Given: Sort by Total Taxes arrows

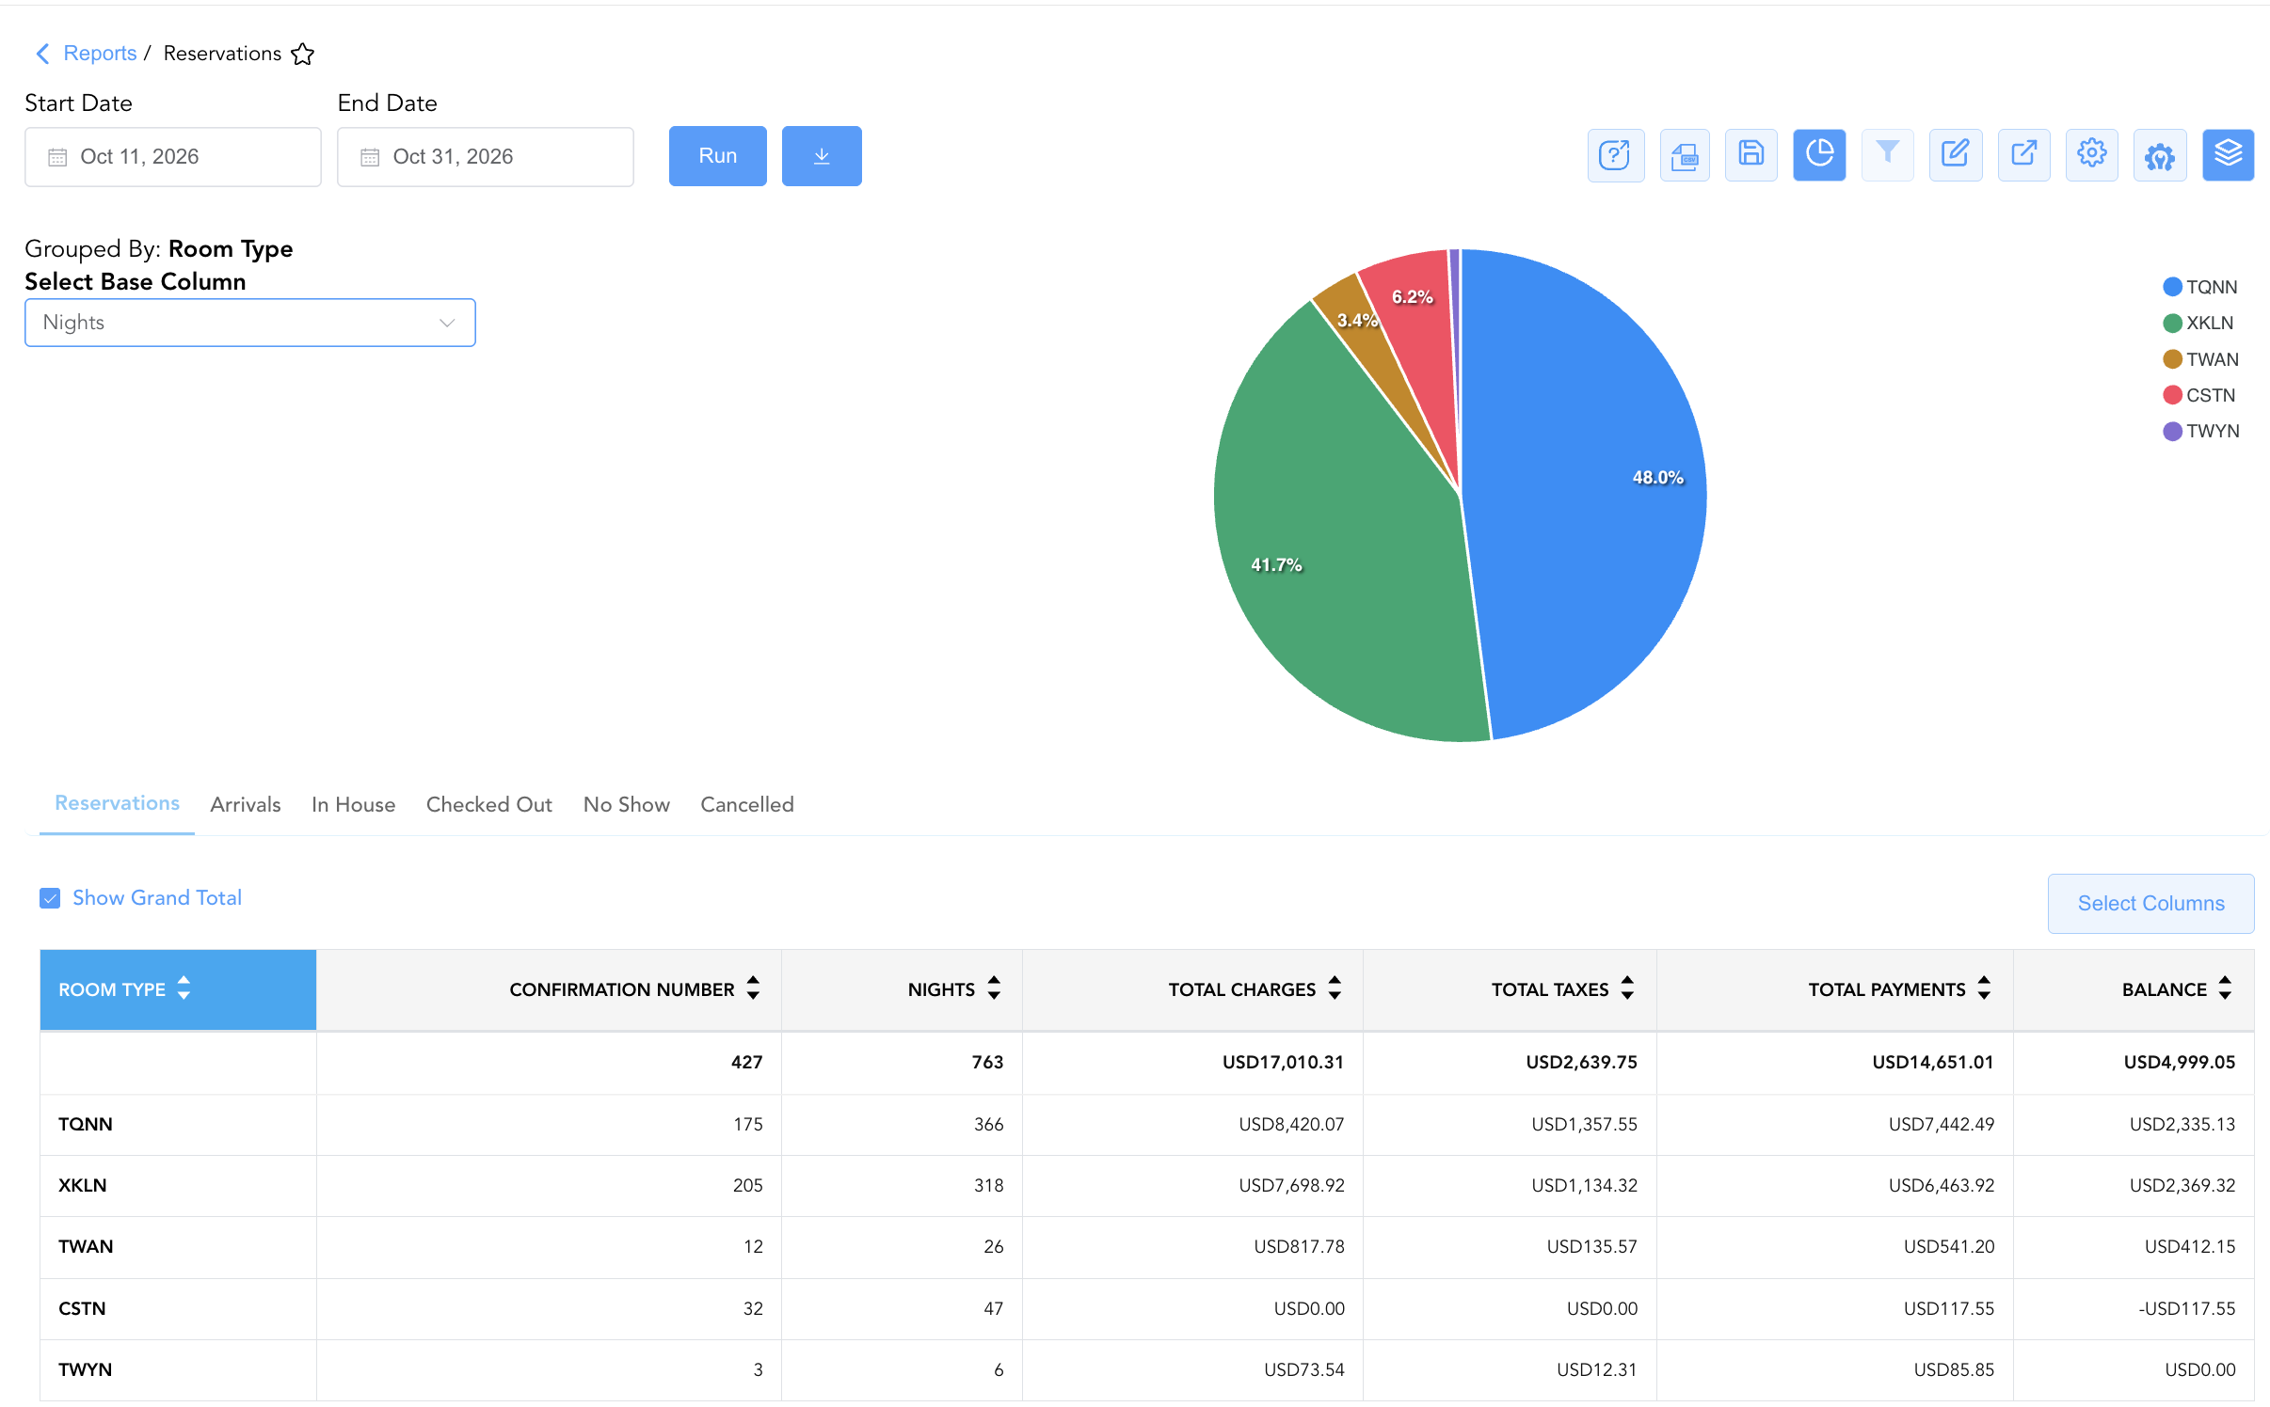Looking at the screenshot, I should (1627, 988).
